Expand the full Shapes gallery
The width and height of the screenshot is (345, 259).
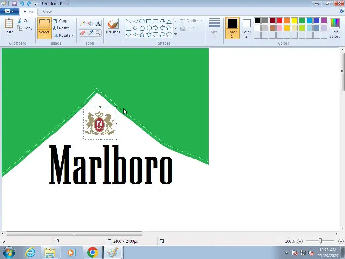175,35
